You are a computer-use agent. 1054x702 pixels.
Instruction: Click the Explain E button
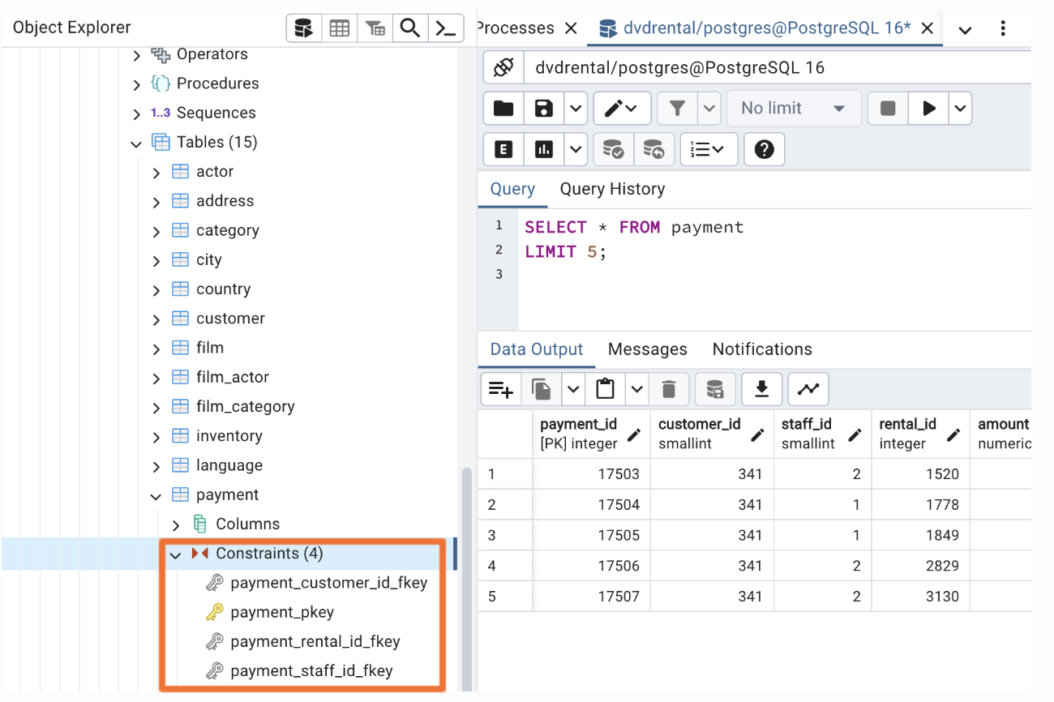click(503, 149)
